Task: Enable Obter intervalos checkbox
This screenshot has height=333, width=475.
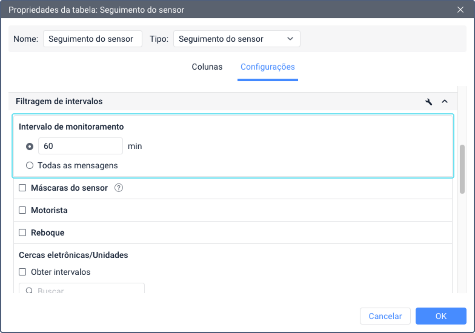Action: pyautogui.click(x=22, y=272)
